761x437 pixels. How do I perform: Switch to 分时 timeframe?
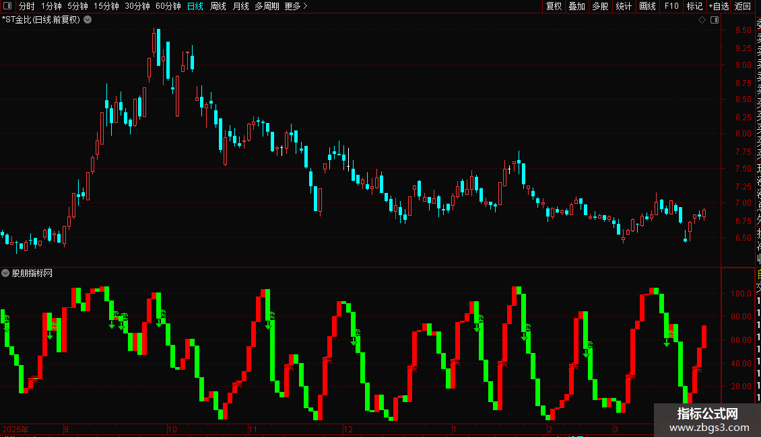click(27, 6)
